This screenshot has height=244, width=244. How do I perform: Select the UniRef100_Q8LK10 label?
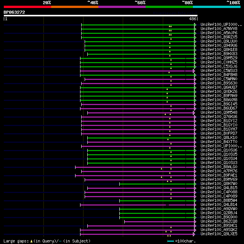pyautogui.click(x=219, y=138)
